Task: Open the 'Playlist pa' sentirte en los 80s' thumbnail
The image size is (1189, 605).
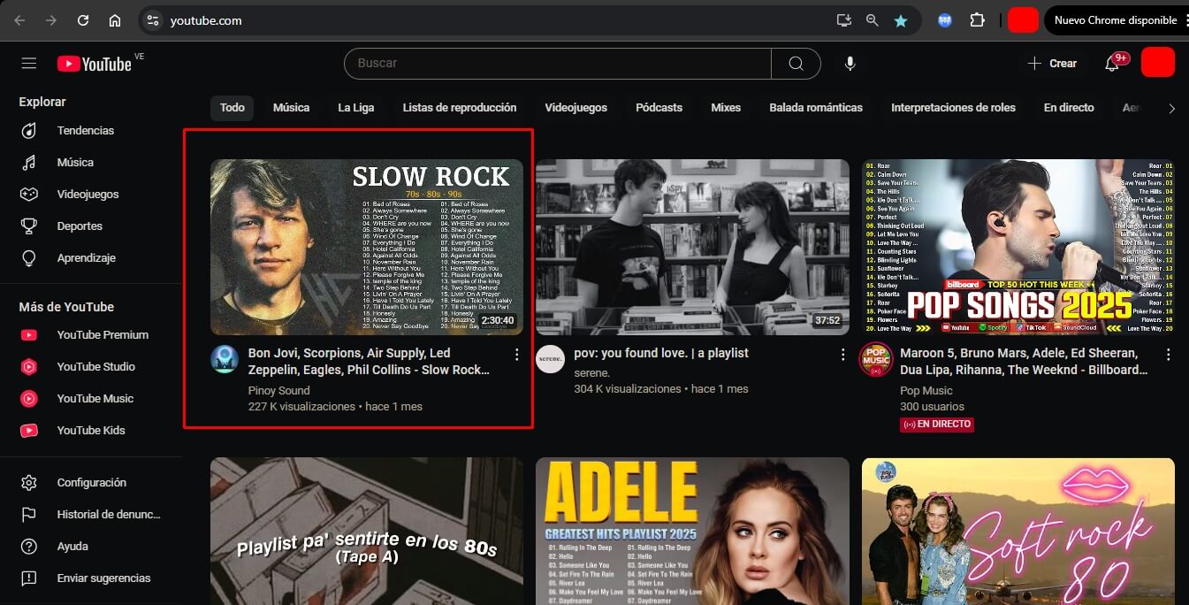Action: [367, 532]
